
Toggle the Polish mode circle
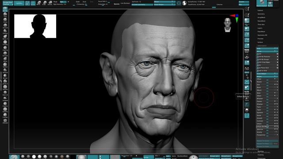click(x=277, y=54)
